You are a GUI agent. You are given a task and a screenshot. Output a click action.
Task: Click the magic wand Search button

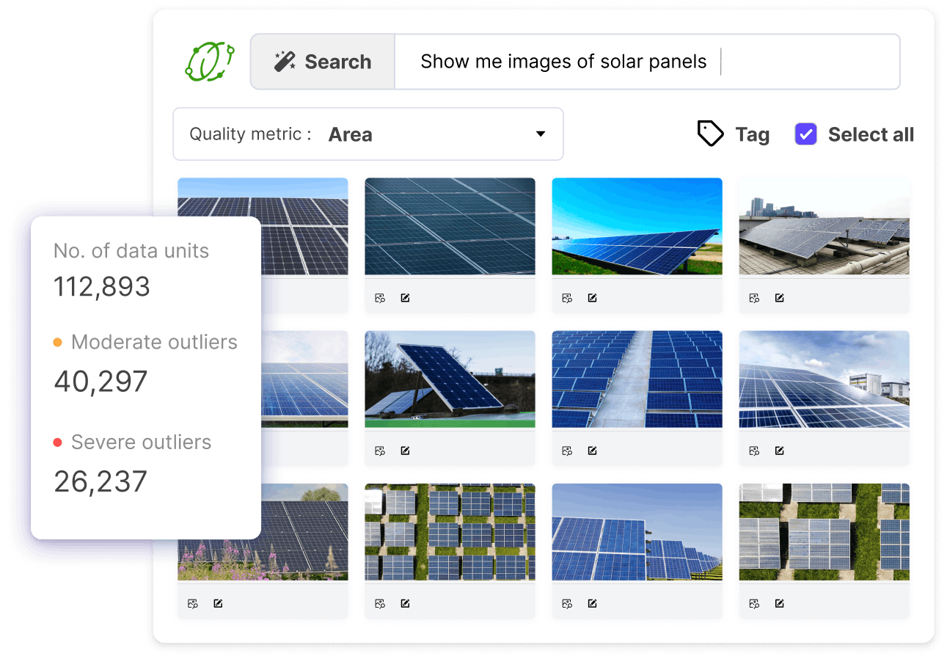click(323, 62)
